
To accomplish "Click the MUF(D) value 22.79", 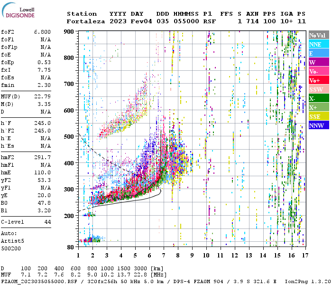I will pos(42,96).
